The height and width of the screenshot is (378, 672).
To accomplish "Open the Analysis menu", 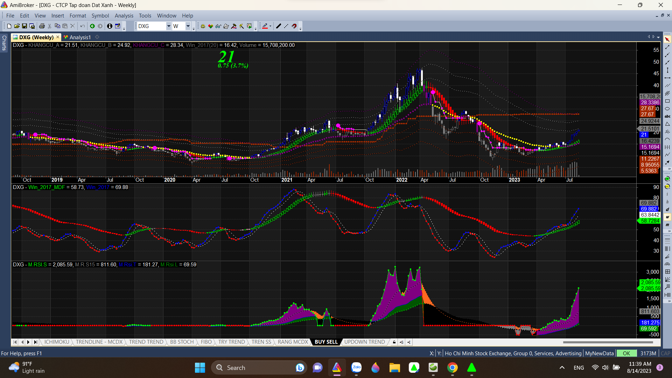I will click(x=124, y=16).
